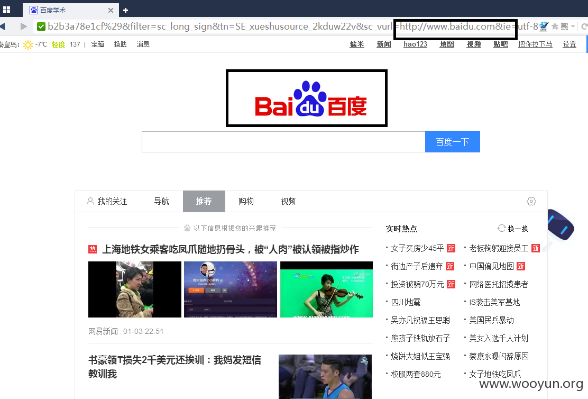Switch to the 导航 tab
The image size is (588, 399).
[x=161, y=201]
